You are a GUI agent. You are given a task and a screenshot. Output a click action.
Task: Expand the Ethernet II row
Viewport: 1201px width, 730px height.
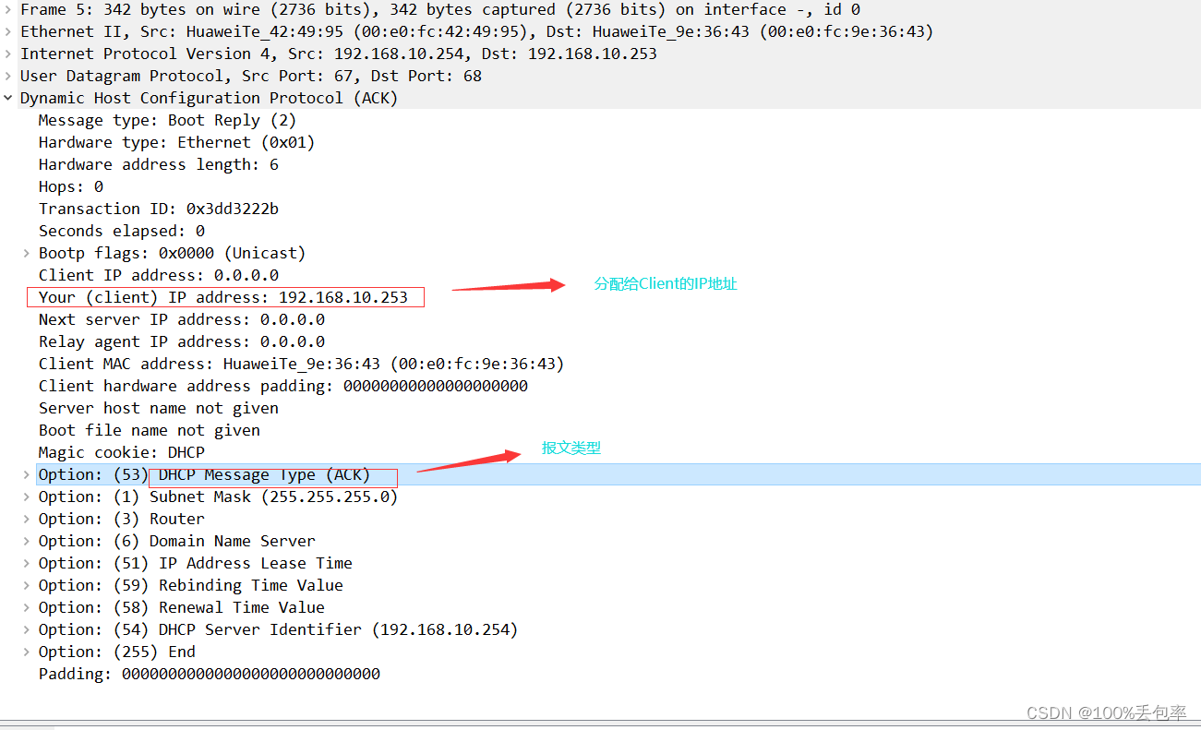pos(8,32)
